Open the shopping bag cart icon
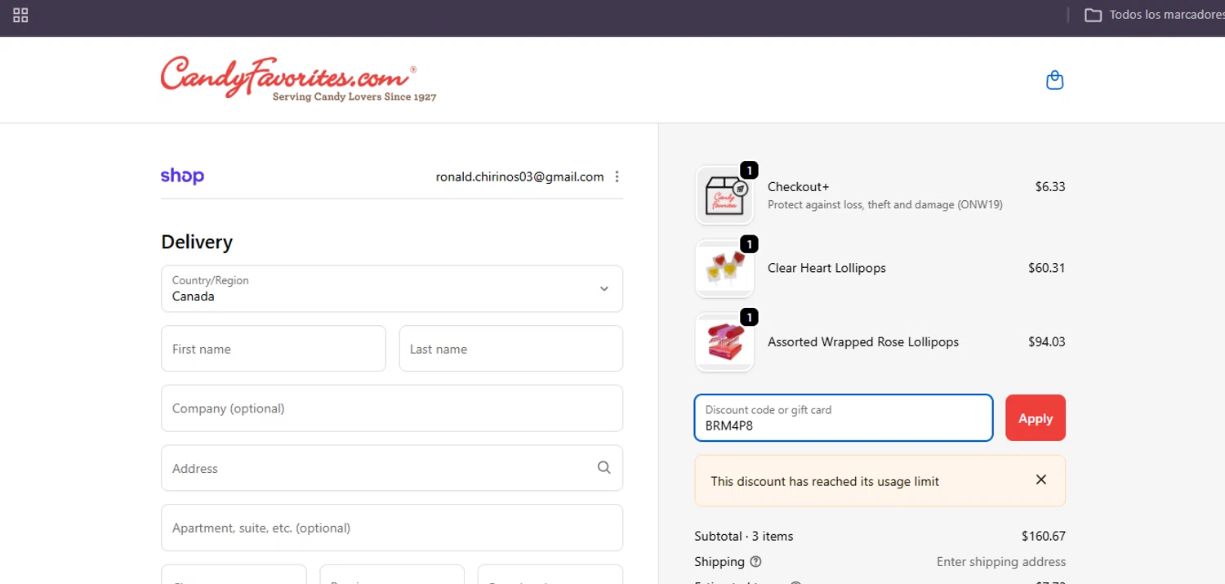Screen dimensions: 1225x584 click(1054, 80)
